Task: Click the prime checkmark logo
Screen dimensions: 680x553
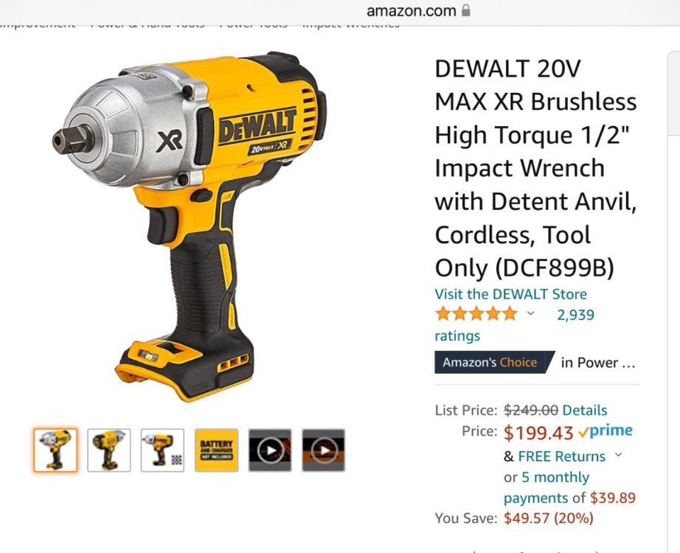Action: click(x=606, y=431)
